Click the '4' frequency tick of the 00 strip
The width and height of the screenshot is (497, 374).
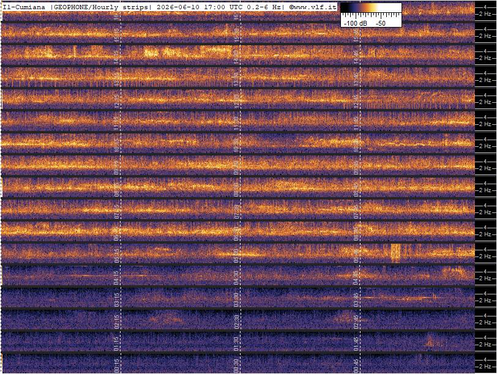485,360
